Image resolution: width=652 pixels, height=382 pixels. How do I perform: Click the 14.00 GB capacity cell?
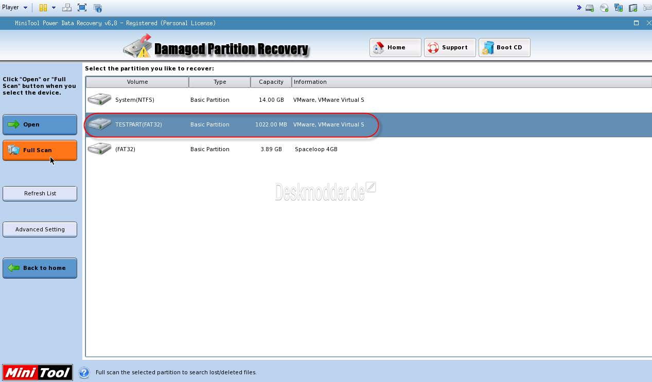[x=271, y=100]
